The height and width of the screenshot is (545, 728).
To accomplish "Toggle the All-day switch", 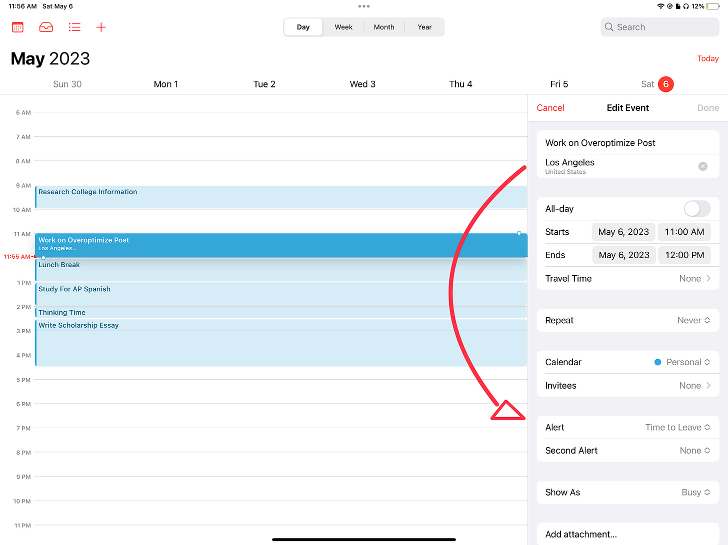I will pos(697,209).
